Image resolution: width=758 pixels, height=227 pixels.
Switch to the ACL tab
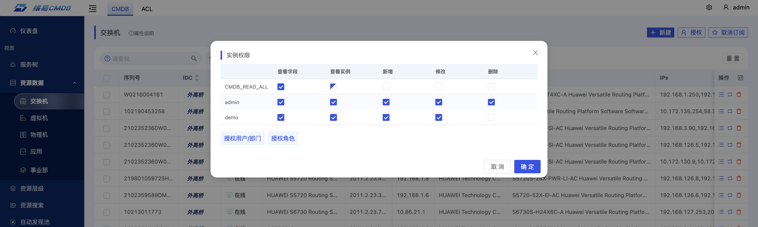[x=147, y=9]
